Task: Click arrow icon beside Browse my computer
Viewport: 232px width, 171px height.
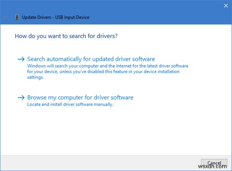Action: (21, 97)
